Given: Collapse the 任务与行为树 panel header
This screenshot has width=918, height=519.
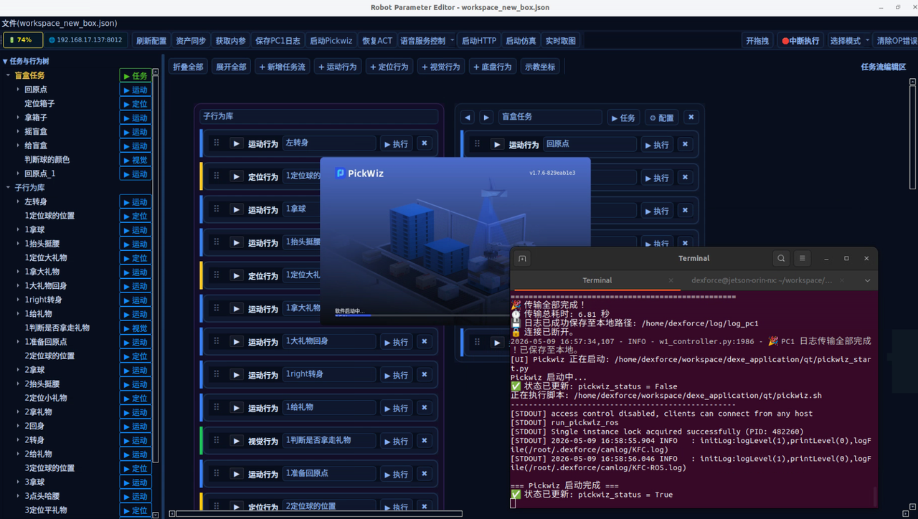Looking at the screenshot, I should (x=6, y=62).
